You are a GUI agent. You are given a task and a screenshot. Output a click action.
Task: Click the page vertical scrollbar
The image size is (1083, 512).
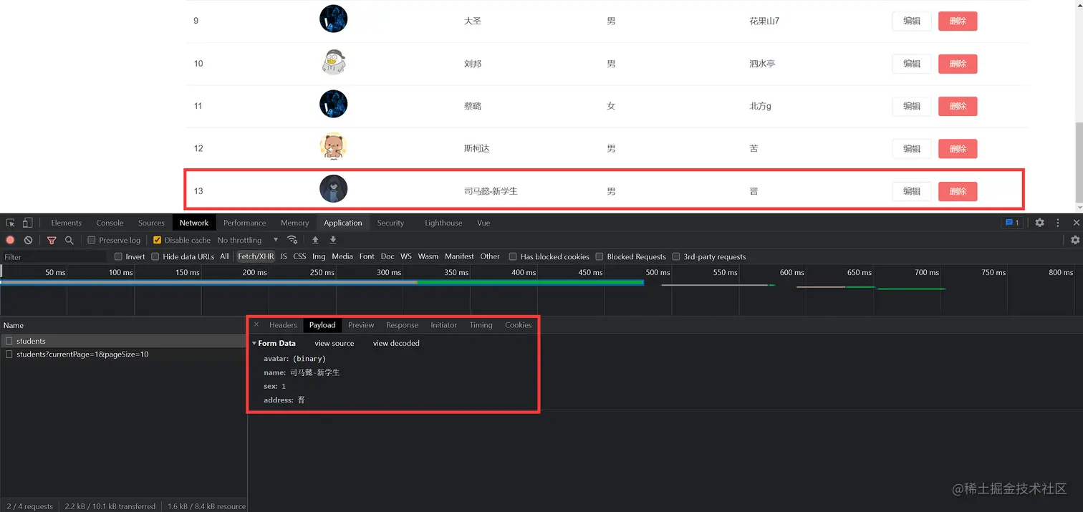pos(1079,162)
